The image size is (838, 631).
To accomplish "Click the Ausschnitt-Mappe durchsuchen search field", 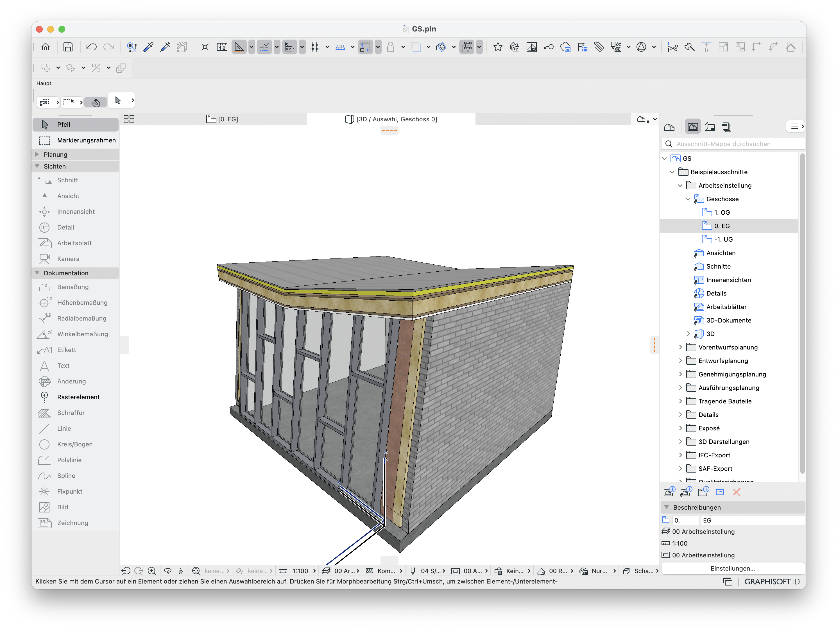I will click(x=733, y=144).
